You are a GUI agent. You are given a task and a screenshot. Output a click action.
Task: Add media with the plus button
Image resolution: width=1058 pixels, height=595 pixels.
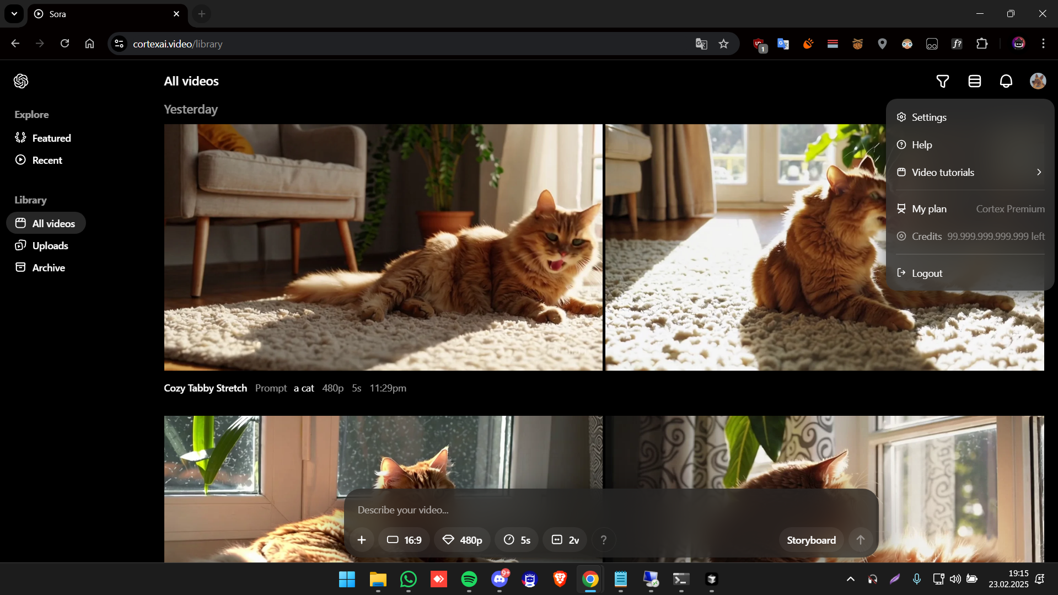(x=362, y=540)
